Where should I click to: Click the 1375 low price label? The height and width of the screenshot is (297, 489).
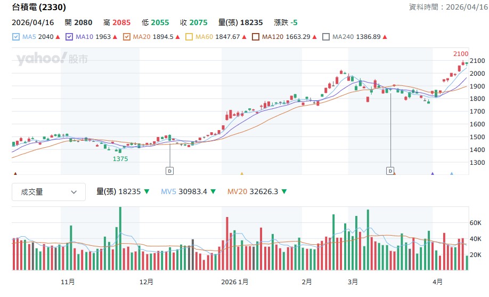[x=120, y=159]
